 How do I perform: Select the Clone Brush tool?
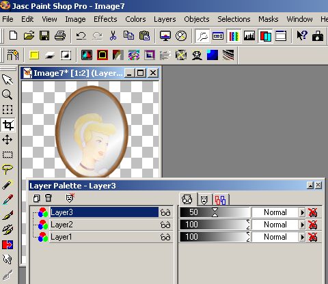coord(8,230)
